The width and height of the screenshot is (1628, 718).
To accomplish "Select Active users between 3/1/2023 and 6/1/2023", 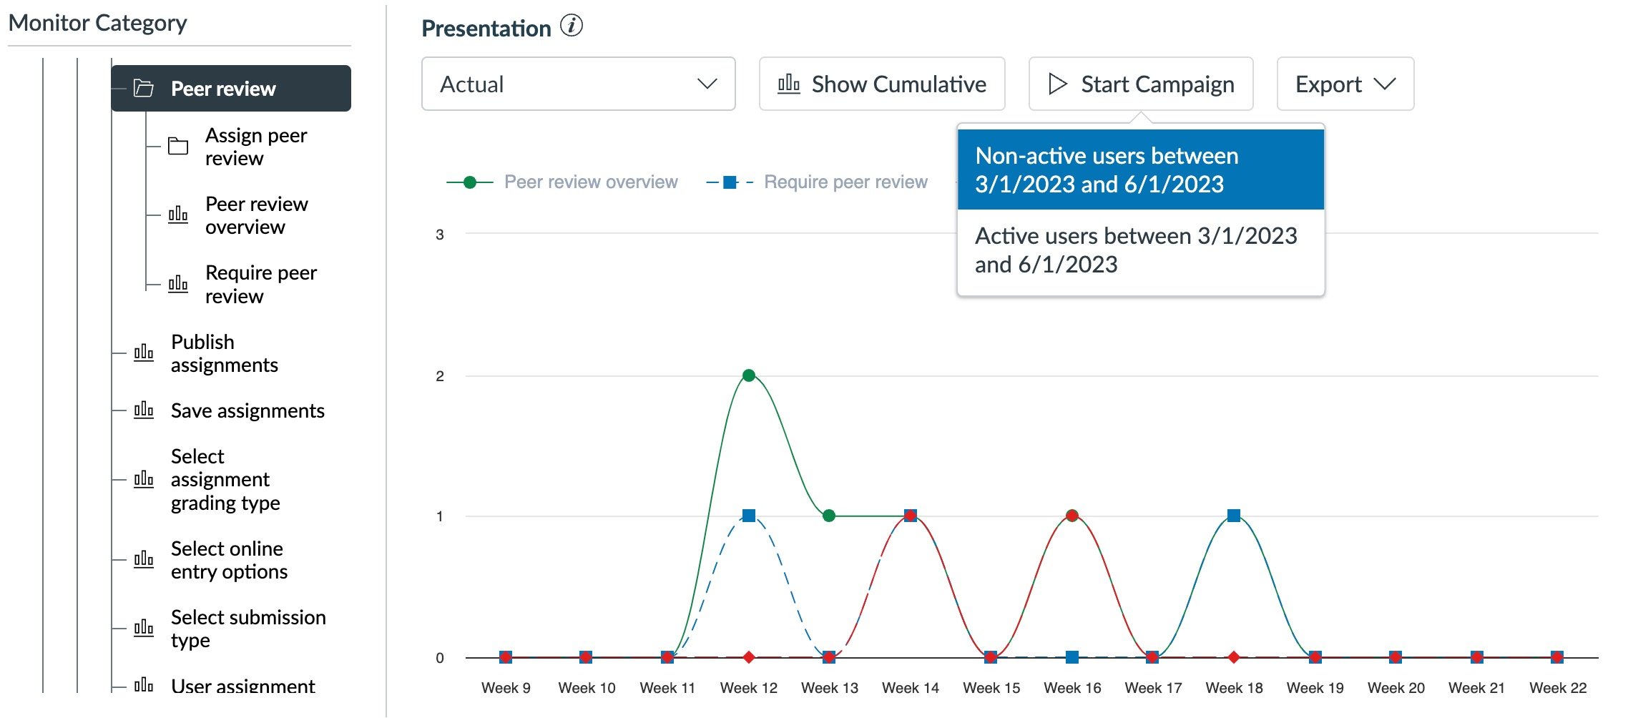I will tap(1139, 250).
